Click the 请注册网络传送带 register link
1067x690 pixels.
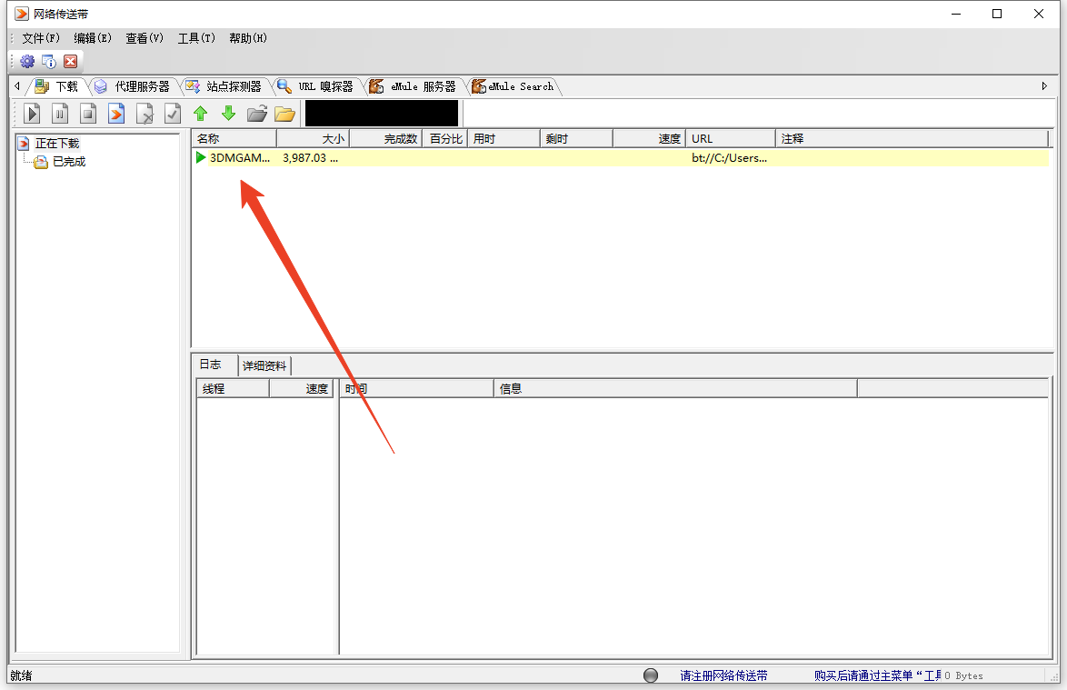724,675
